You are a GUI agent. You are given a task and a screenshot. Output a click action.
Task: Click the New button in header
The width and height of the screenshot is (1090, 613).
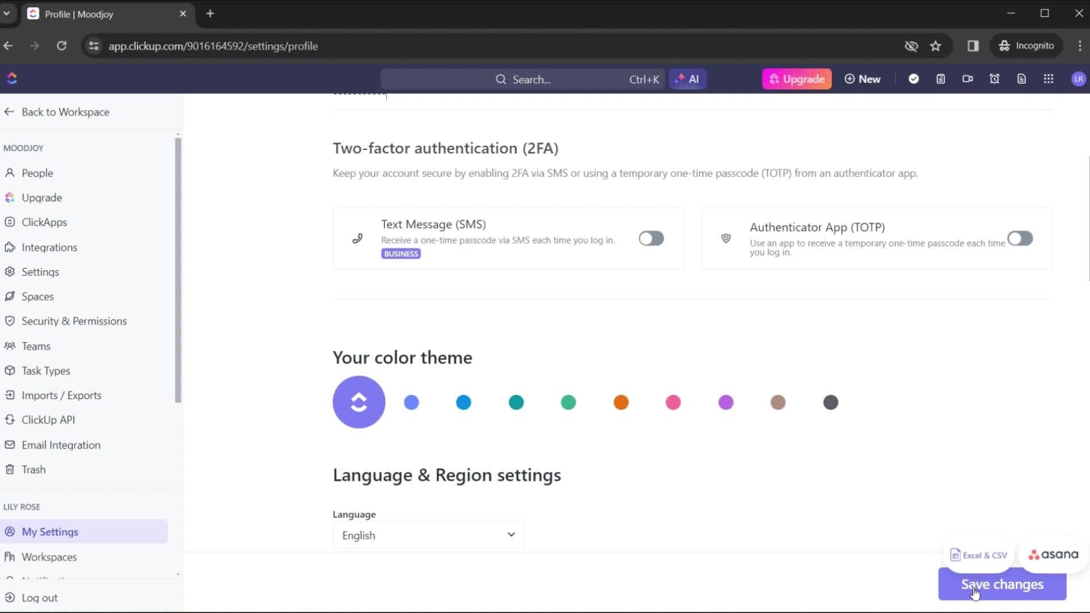[x=862, y=79]
